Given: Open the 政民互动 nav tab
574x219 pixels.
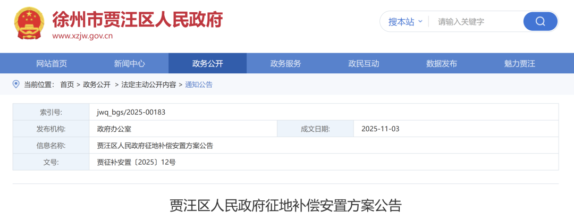Looking at the screenshot, I should pyautogui.click(x=364, y=63).
